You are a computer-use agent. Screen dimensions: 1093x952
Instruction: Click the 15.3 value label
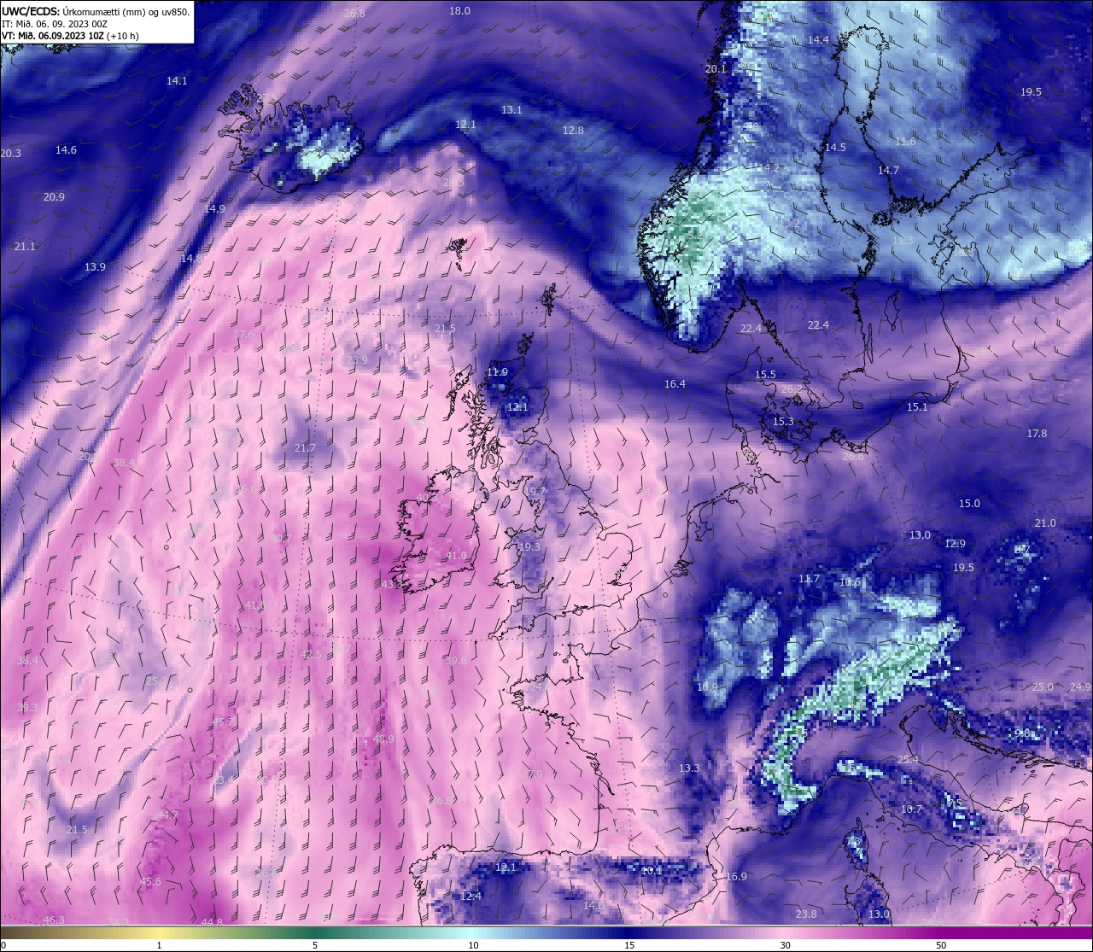tap(783, 422)
